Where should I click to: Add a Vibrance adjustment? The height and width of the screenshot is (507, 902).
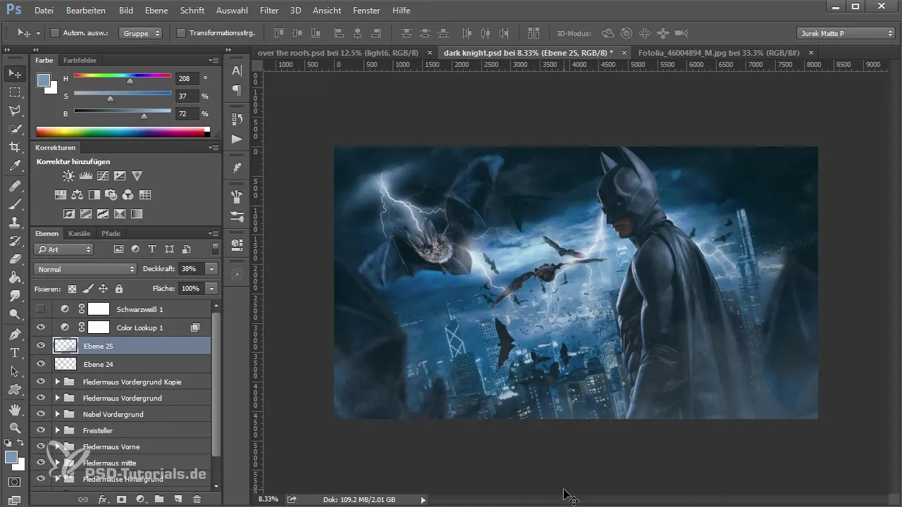coord(137,176)
